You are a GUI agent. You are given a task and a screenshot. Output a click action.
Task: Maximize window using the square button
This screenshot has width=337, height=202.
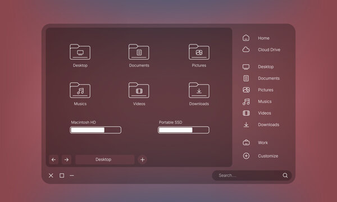click(x=62, y=176)
